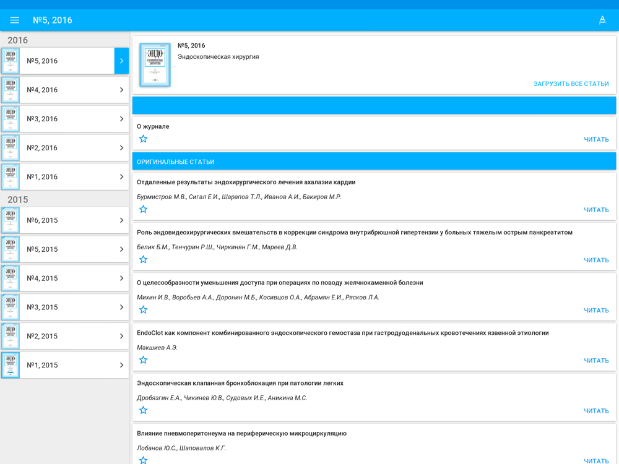Read the EndoClot article

(596, 360)
